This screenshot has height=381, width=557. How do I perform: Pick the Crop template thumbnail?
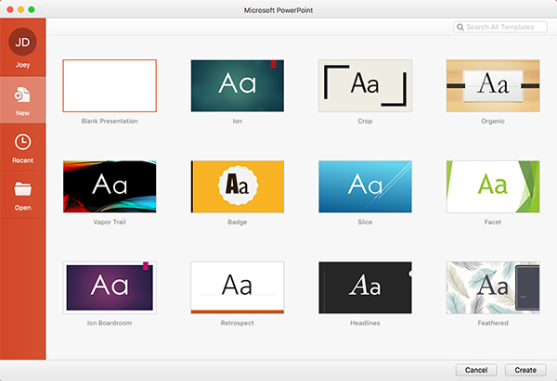365,85
